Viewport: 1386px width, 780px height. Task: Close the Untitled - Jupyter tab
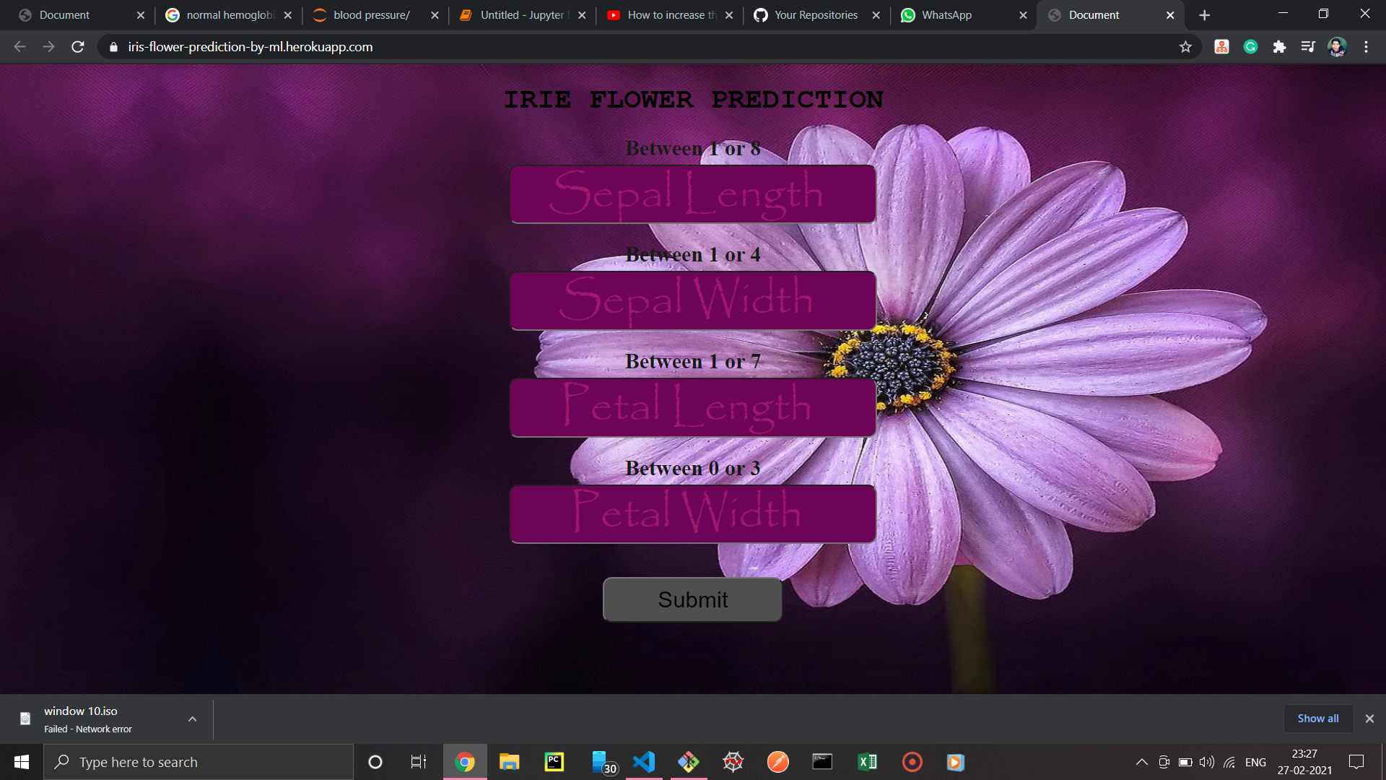pyautogui.click(x=582, y=15)
